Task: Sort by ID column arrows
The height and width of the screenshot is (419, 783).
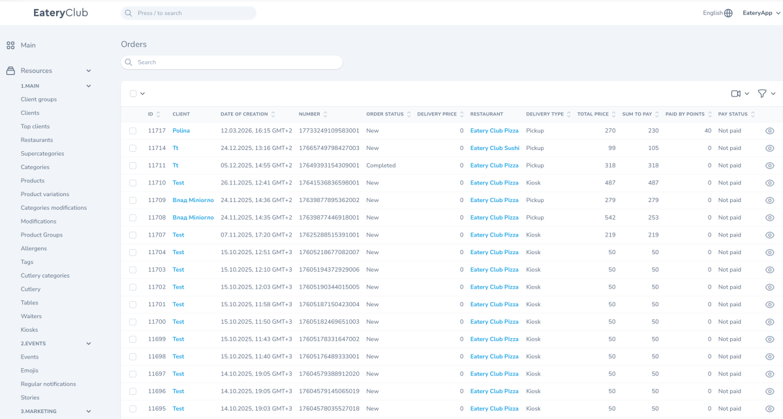Action: click(x=159, y=114)
